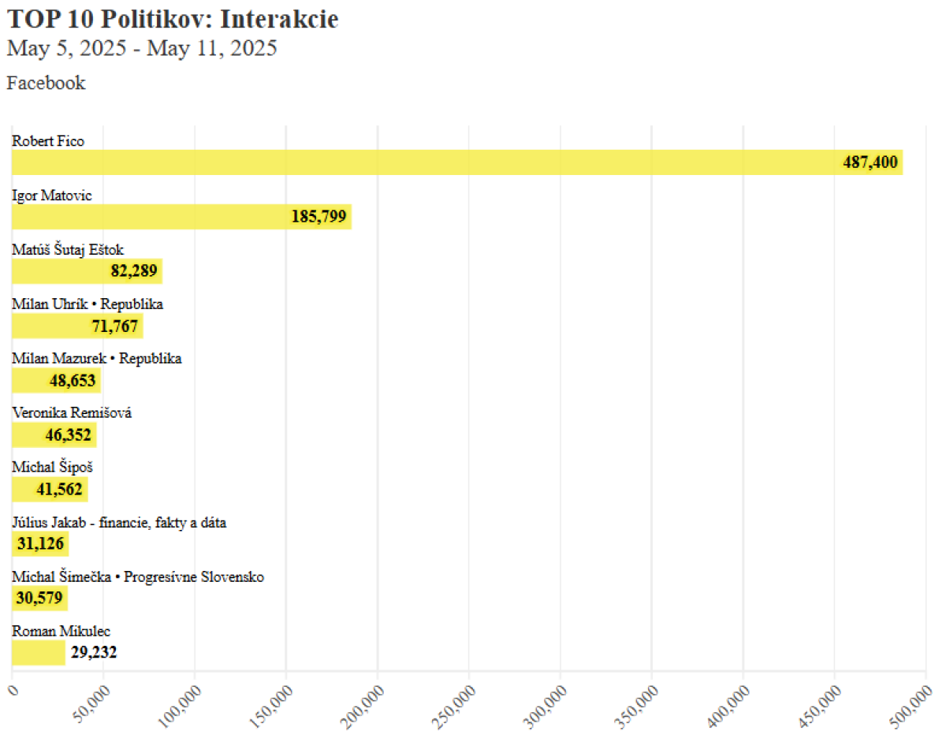This screenshot has width=946, height=746.
Task: Click the 487,400 value label
Action: [870, 162]
